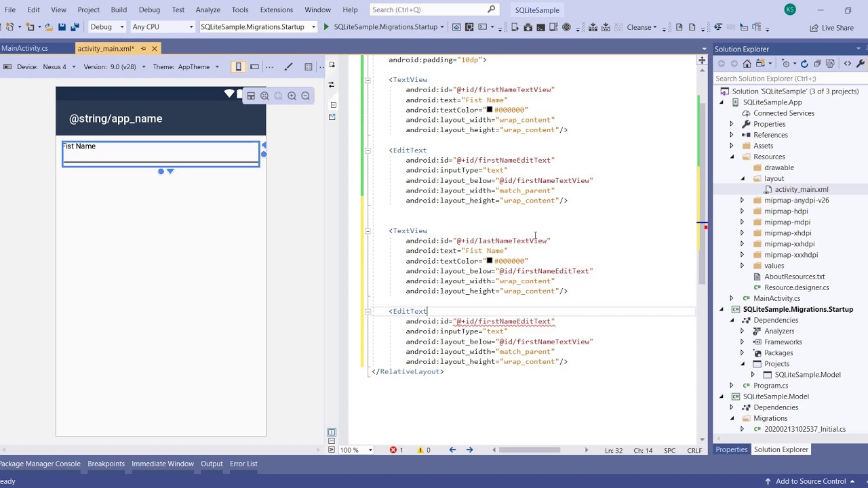Select Connected Services in Solution Explorer
Viewport: 868px width, 488px height.
[x=783, y=113]
